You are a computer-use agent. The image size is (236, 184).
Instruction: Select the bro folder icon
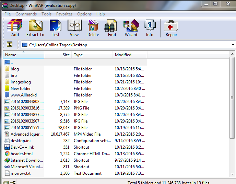(7, 75)
